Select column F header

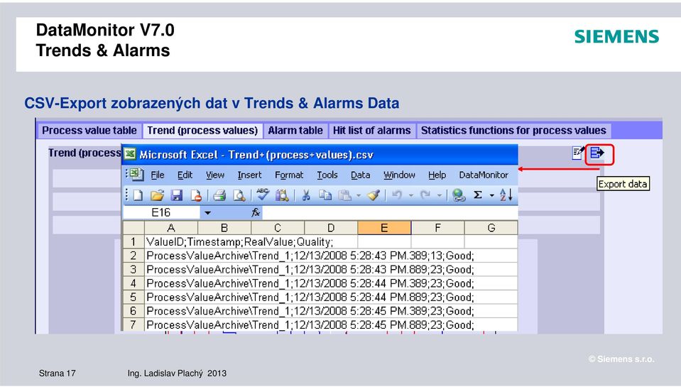point(437,228)
